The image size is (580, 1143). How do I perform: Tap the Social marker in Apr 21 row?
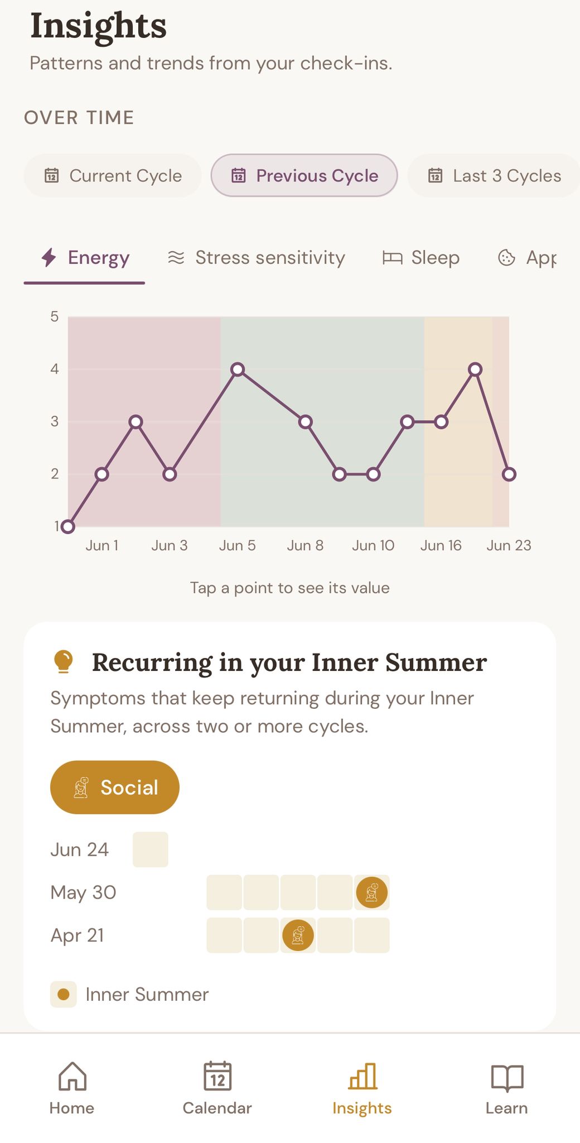298,935
